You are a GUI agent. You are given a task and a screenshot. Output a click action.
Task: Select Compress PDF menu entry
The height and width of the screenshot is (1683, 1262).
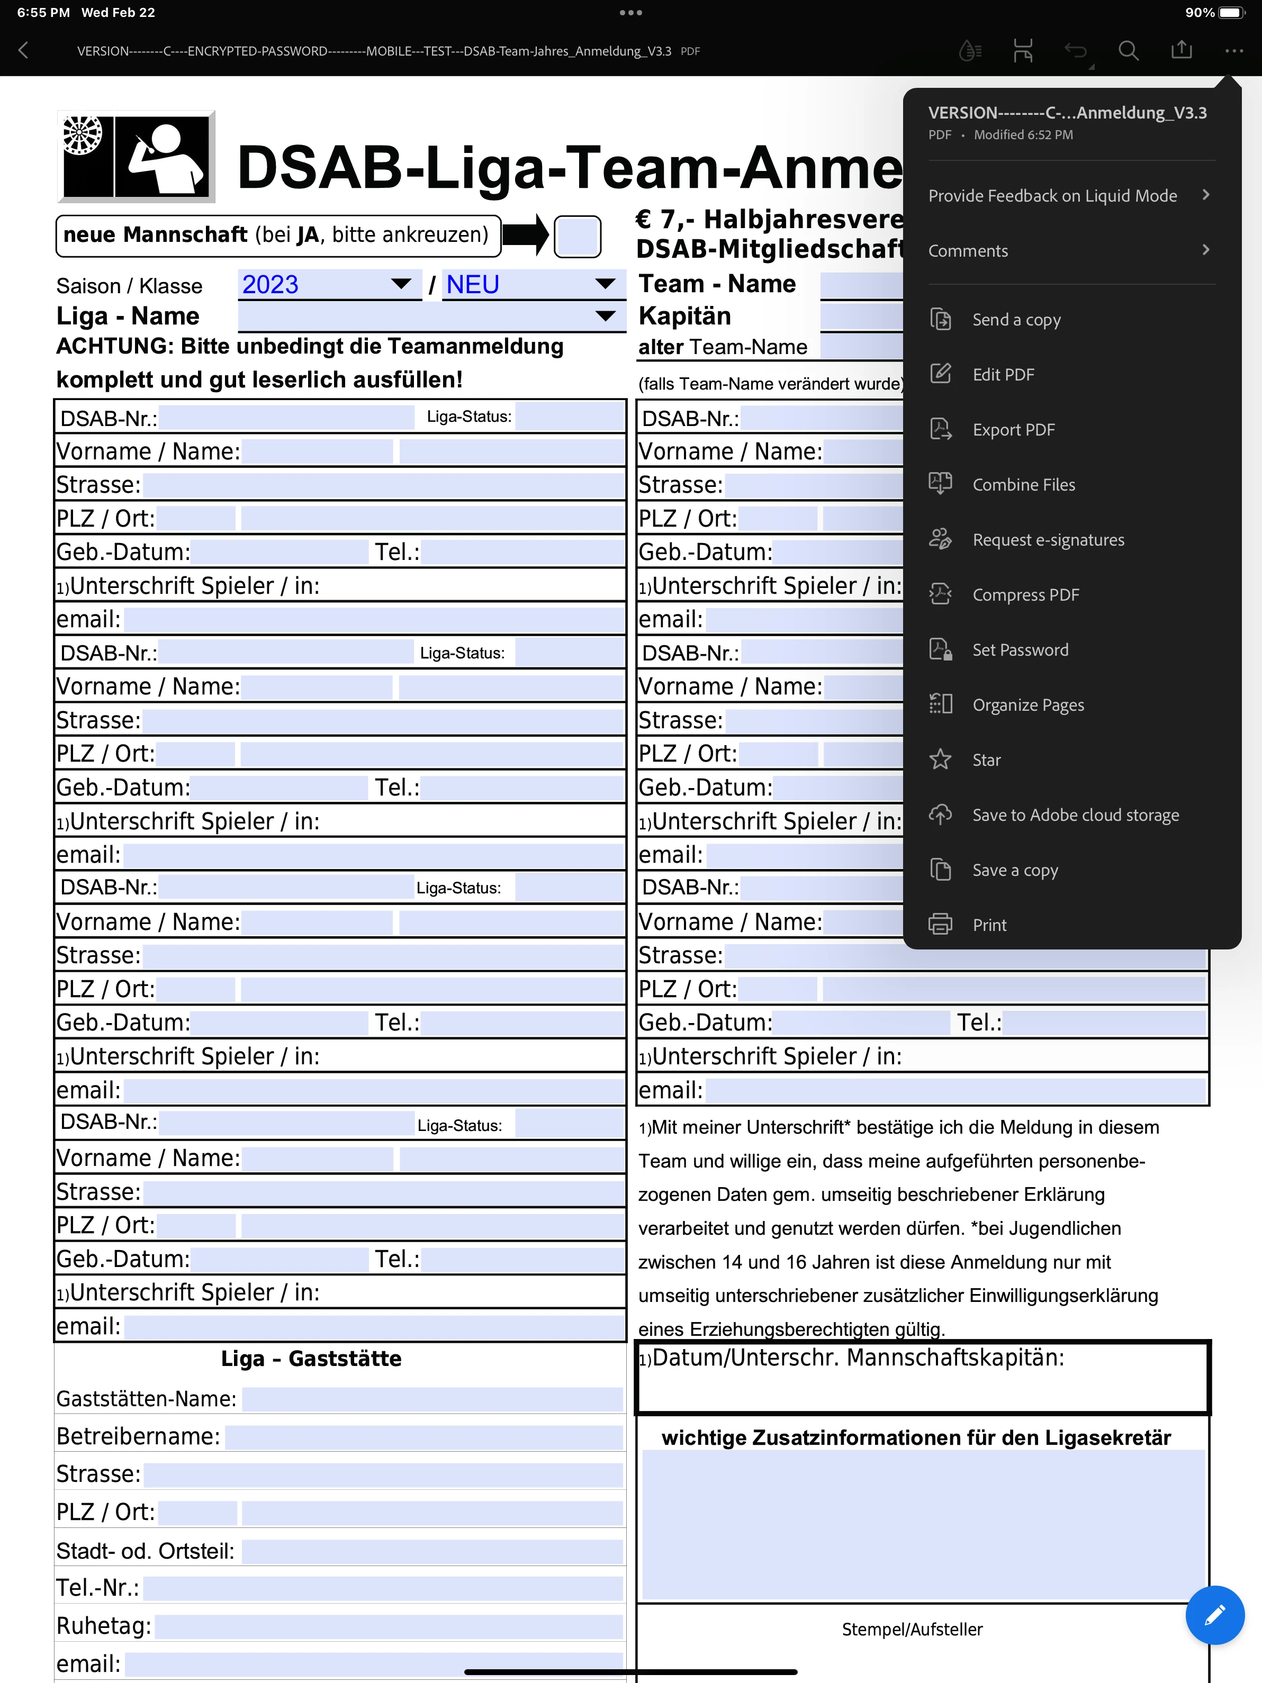point(1025,594)
